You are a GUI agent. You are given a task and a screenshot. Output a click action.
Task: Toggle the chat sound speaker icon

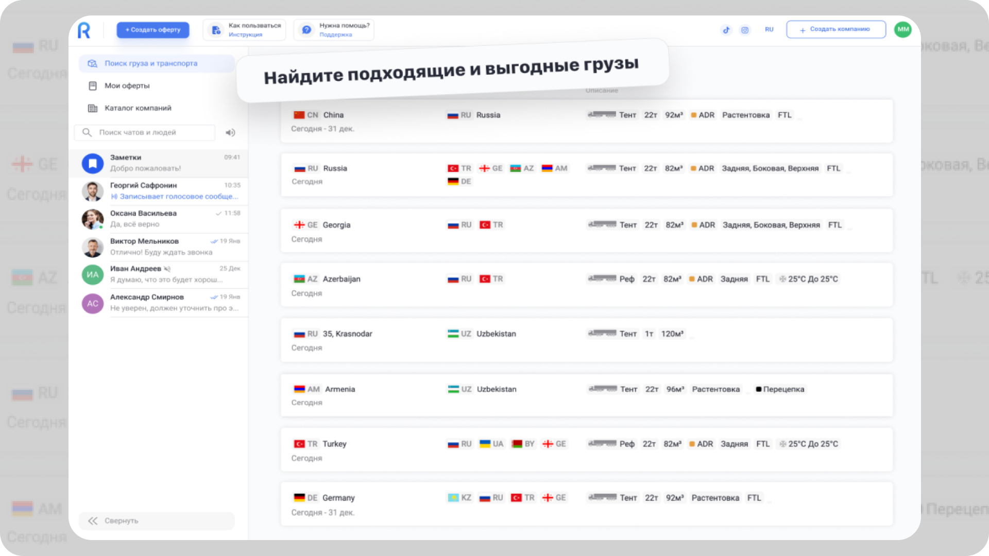click(230, 132)
